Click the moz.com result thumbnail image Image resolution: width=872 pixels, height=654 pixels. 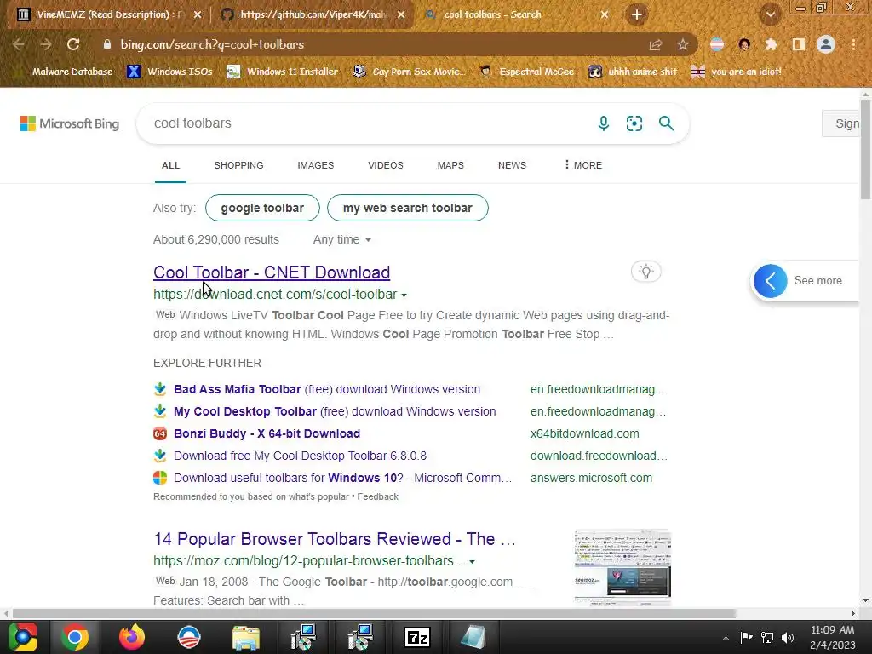tap(622, 567)
